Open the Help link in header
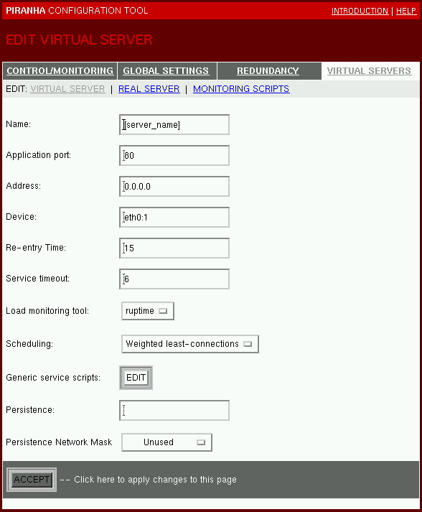422x512 pixels. tap(406, 11)
